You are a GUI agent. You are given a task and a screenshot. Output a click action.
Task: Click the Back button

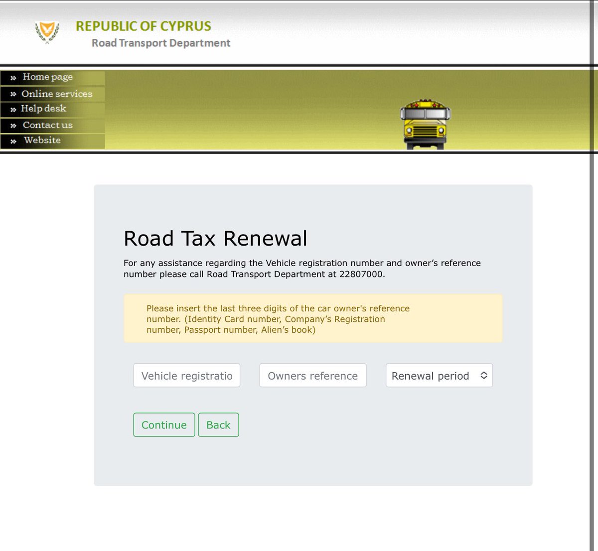click(218, 425)
